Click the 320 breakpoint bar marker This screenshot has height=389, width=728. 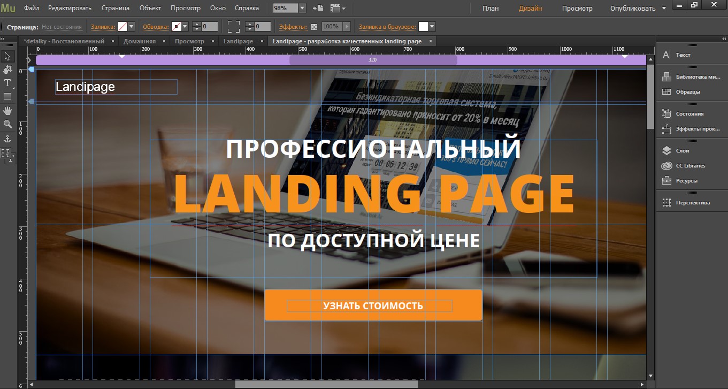pos(373,60)
